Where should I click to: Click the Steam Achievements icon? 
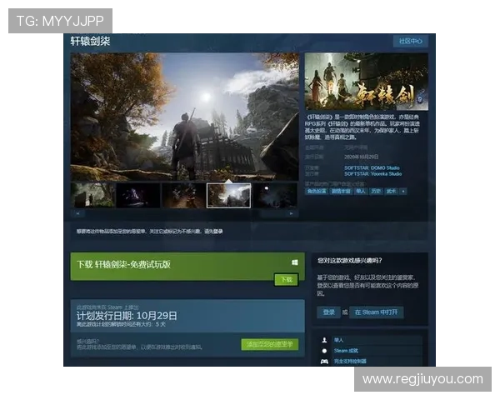[x=323, y=351]
